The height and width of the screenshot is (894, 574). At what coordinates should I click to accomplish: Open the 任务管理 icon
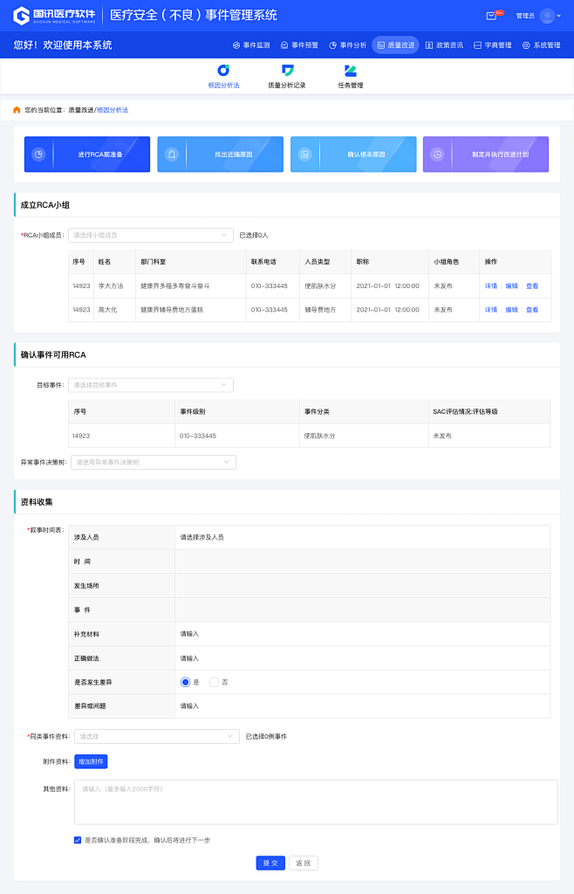[x=350, y=71]
